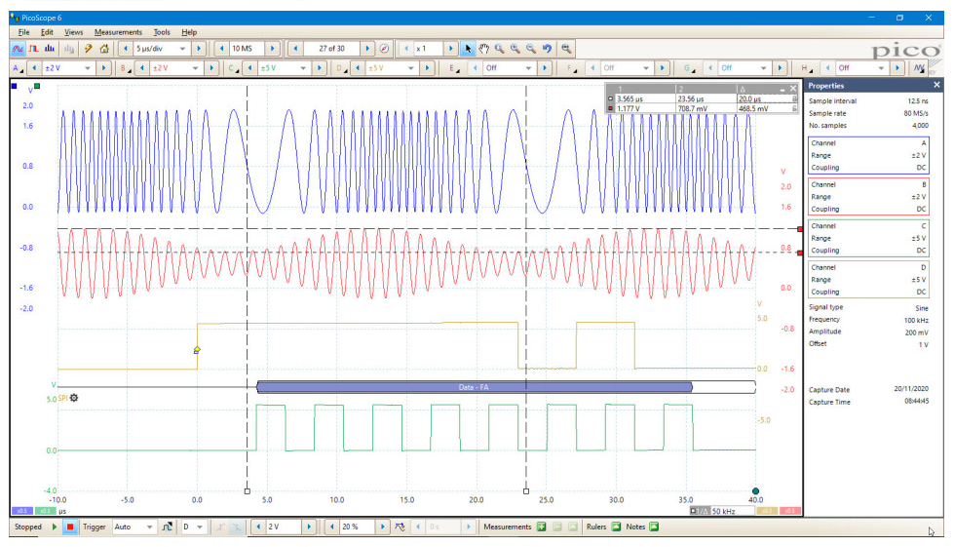This screenshot has width=954, height=547.
Task: Open SPI decoder settings gear
Action: [x=74, y=398]
